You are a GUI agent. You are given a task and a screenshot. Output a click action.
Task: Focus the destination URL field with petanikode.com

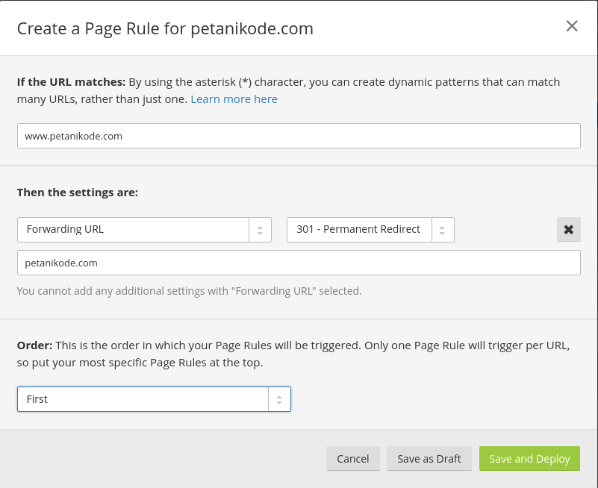[299, 263]
